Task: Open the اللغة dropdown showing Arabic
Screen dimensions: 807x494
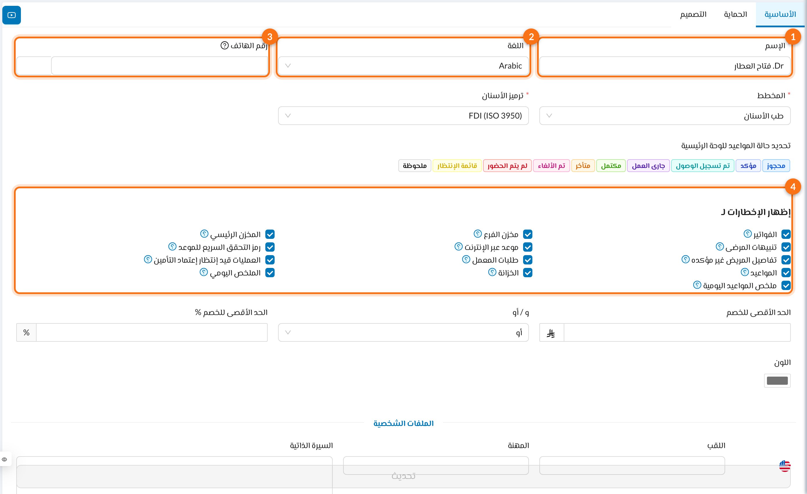Action: click(403, 66)
